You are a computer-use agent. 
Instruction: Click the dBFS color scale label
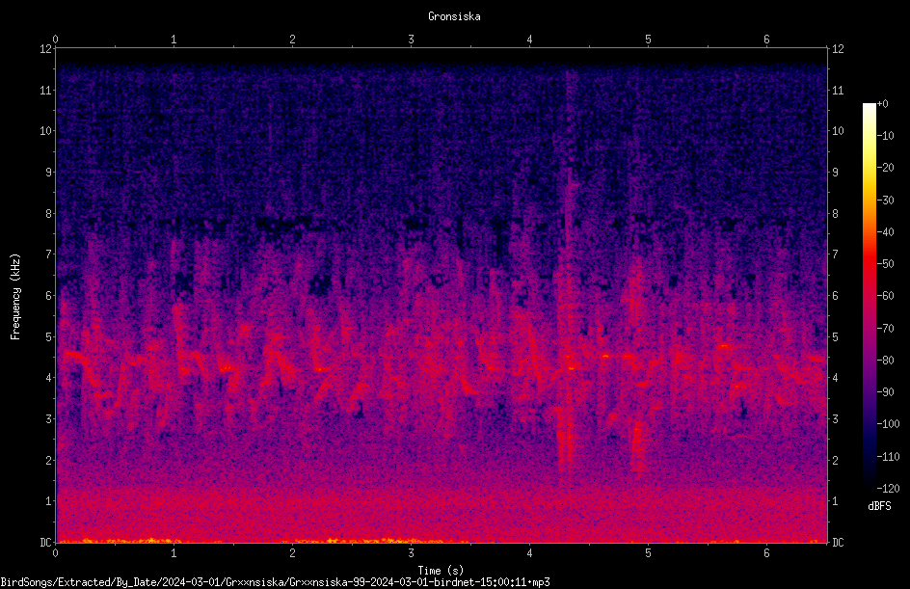[x=879, y=506]
